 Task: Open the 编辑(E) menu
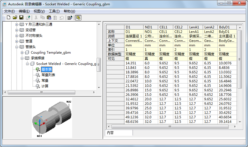[x=24, y=11]
